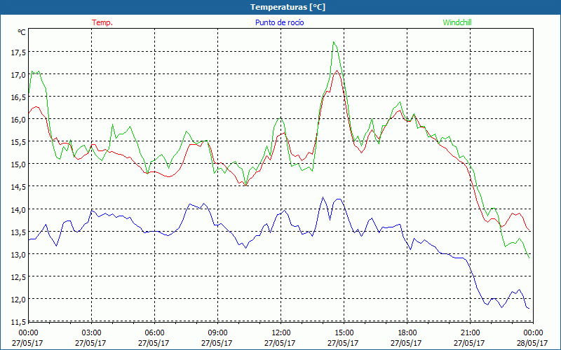Click the "13,0" y-axis value
The image size is (561, 350).
[x=18, y=255]
